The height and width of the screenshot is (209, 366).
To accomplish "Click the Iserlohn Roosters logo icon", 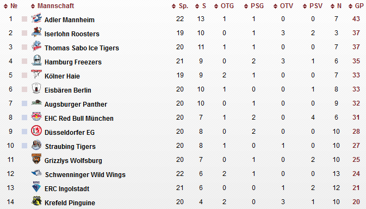I will click(36, 32).
